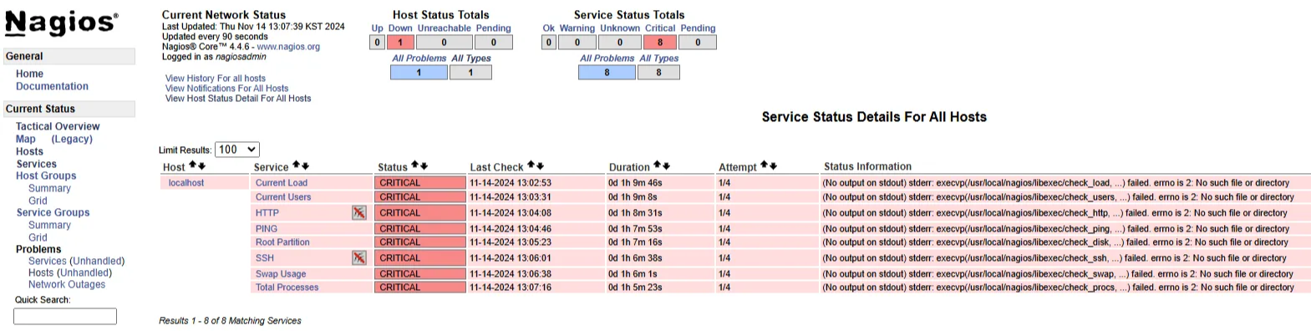1311x331 pixels.
Task: Open Unhandled service problems link
Action: pyautogui.click(x=97, y=261)
